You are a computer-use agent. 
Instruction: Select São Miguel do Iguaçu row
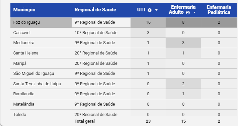124,74
